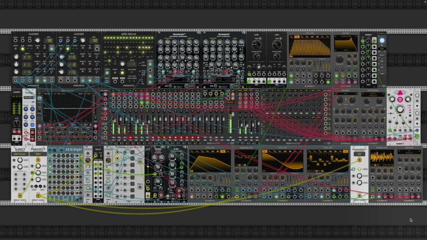Click the CLK output jack on right Clocked
427x240 pixels.
(97, 49)
